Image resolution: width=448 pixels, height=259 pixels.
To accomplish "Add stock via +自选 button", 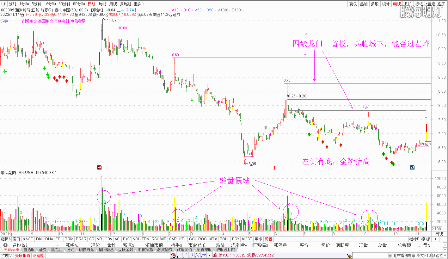I will [430, 4].
